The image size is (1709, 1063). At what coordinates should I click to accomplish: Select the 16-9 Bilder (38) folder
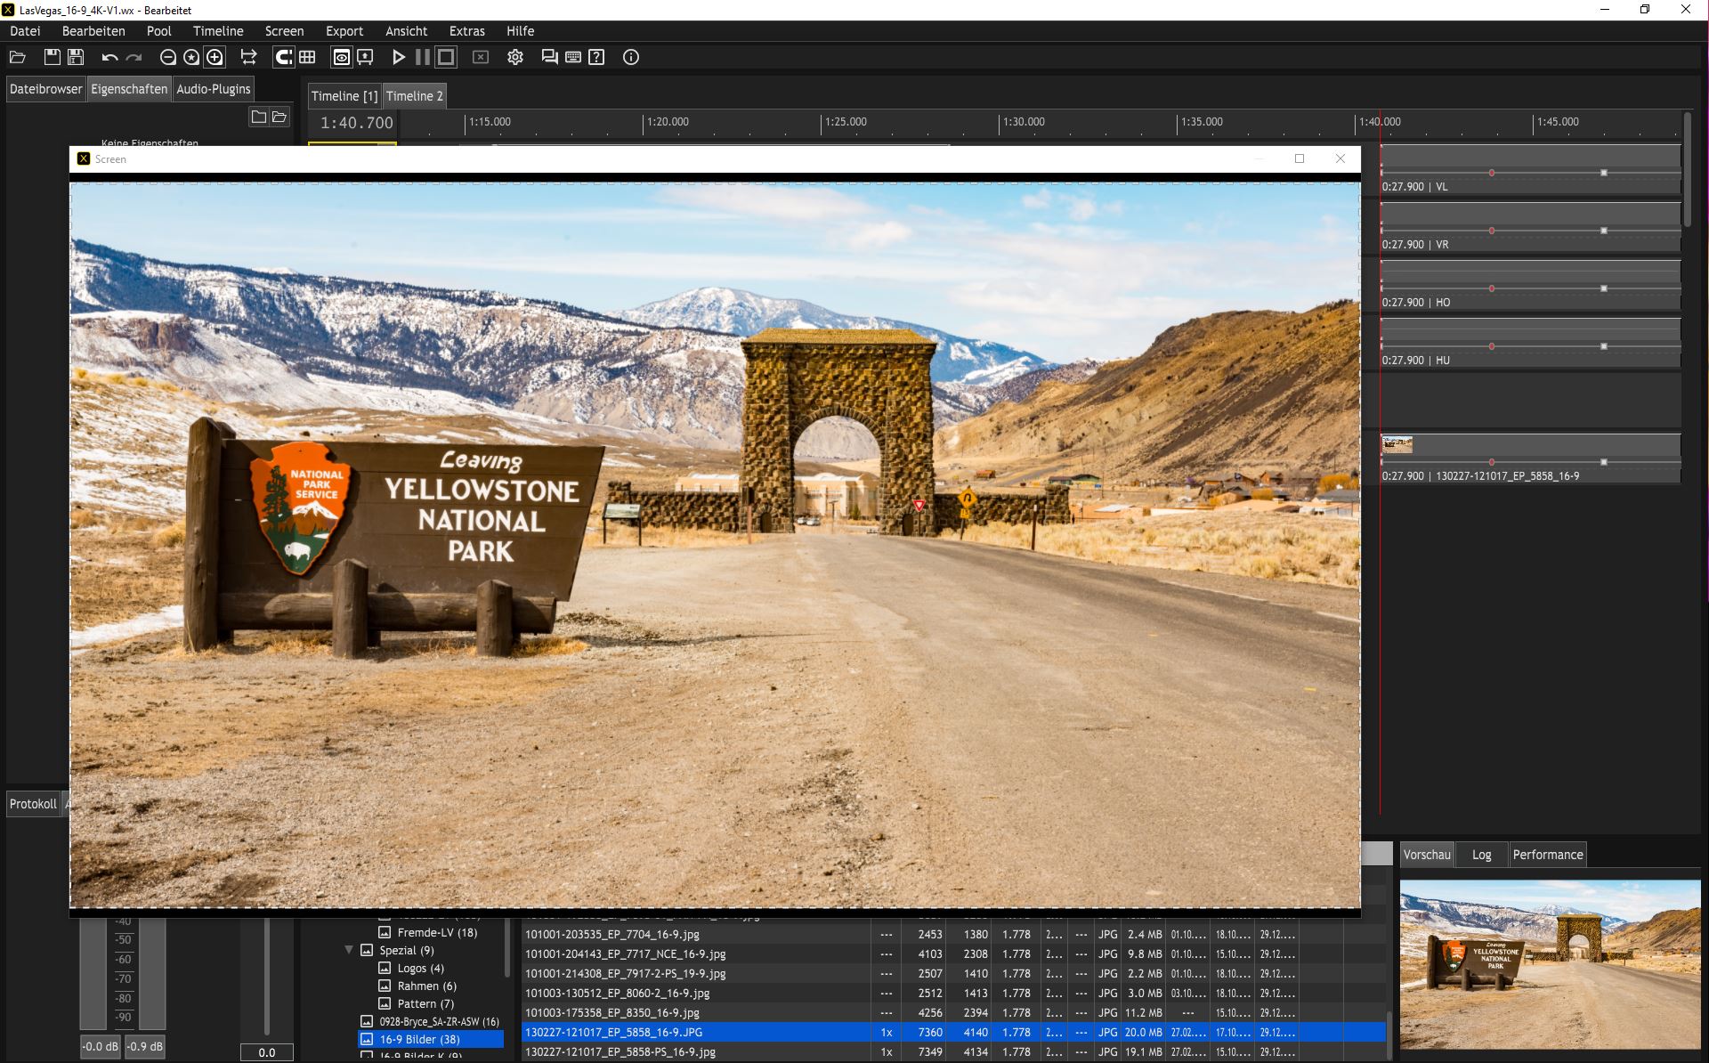click(x=431, y=1039)
